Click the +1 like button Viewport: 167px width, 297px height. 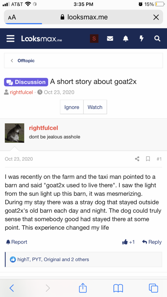(x=129, y=242)
